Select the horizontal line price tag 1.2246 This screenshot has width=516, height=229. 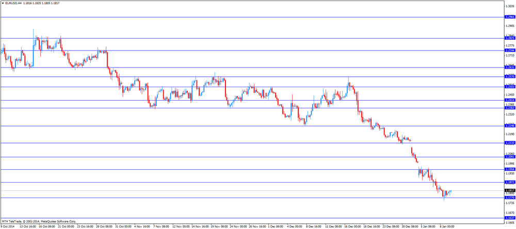[510, 126]
